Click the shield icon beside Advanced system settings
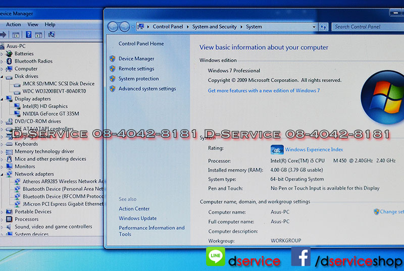 point(112,88)
